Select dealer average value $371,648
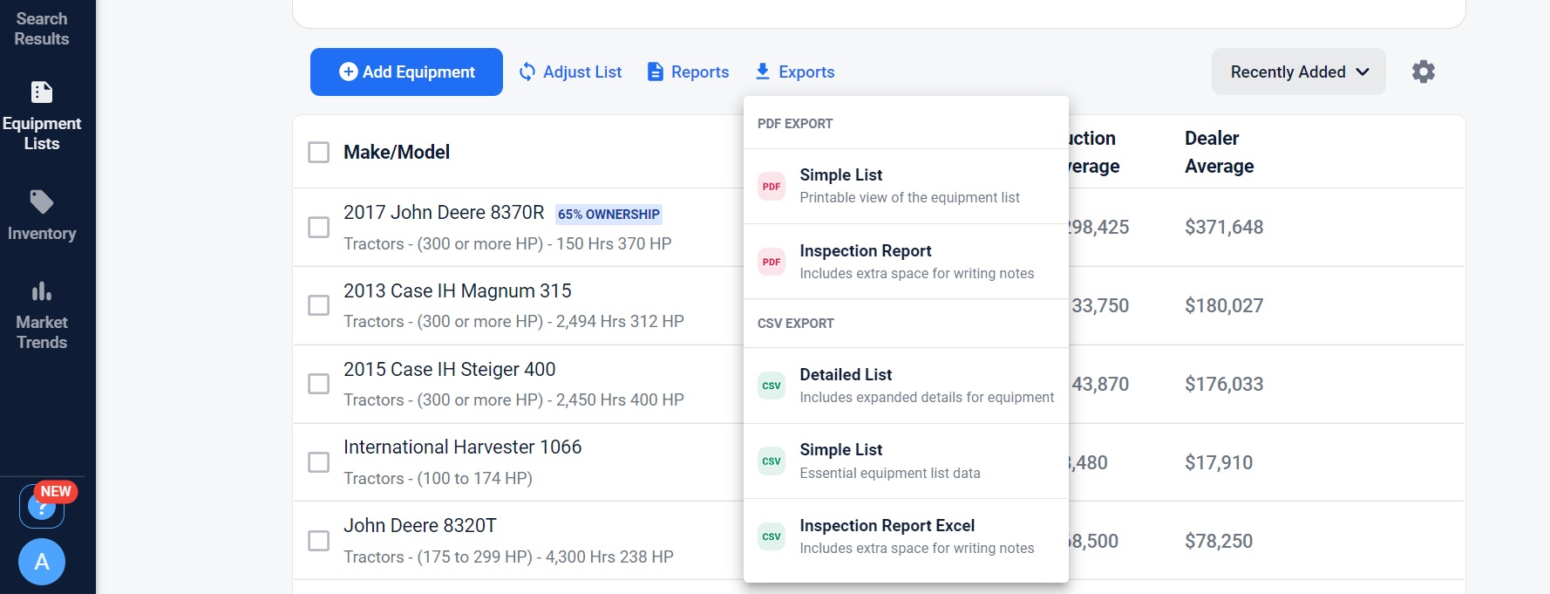 (x=1224, y=228)
